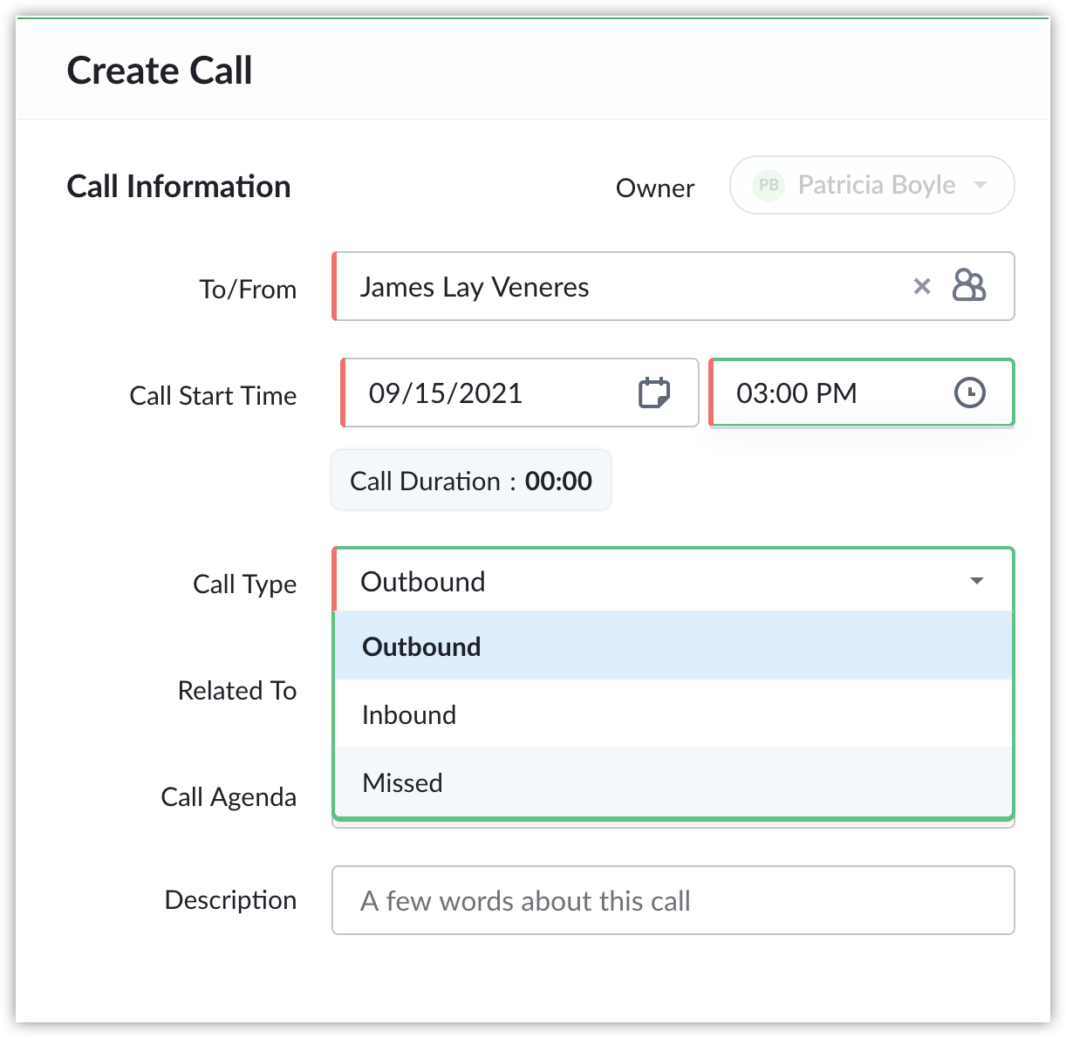Open the clock time picker icon
Viewport: 1066px width, 1038px height.
tap(970, 393)
